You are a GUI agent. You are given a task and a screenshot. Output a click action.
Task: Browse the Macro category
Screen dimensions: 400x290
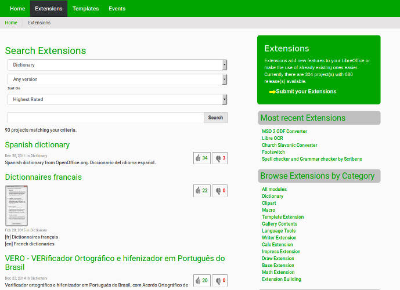pos(268,210)
